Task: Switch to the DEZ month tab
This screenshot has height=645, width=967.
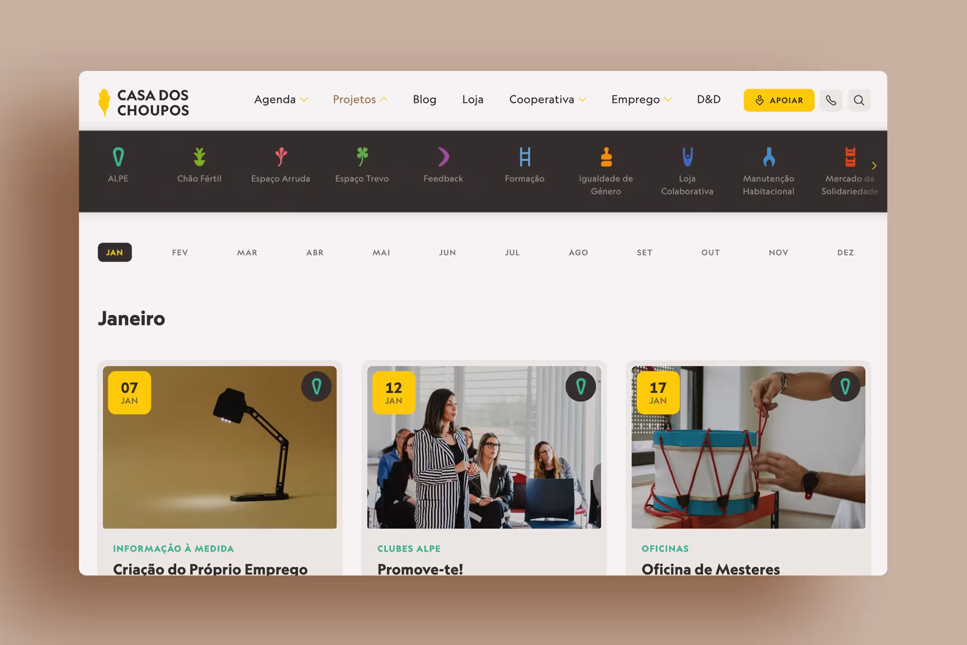Action: click(846, 252)
